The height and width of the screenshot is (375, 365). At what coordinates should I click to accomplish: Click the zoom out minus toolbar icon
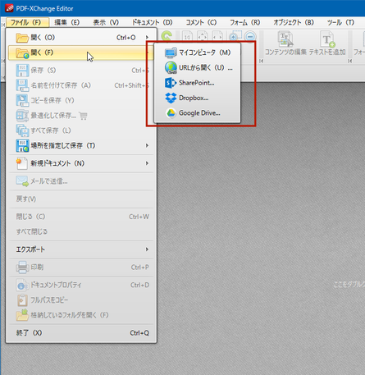click(250, 37)
